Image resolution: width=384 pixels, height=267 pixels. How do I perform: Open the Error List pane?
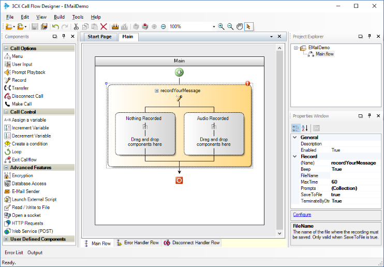13,253
